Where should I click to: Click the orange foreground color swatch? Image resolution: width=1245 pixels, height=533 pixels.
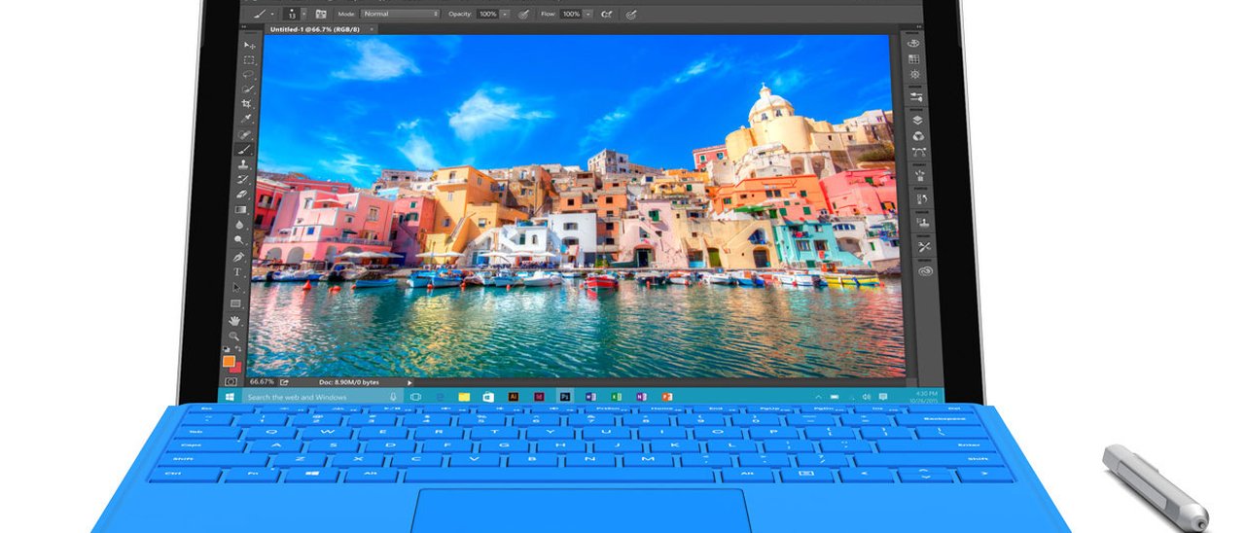228,361
